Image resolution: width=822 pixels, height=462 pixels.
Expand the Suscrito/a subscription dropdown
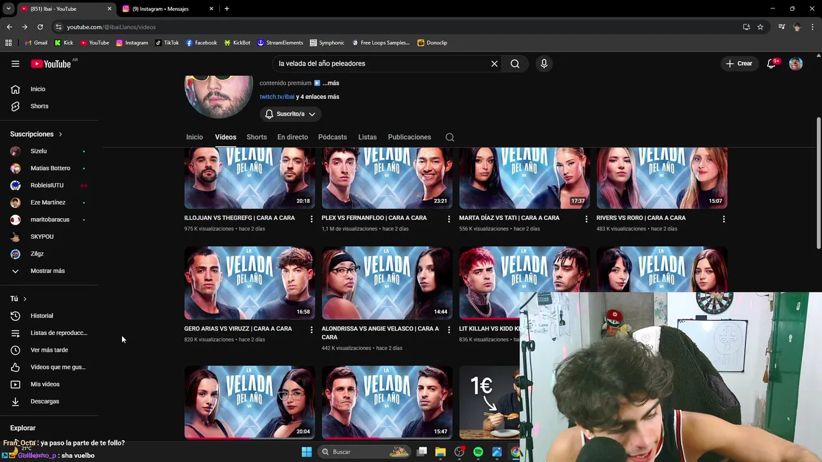coord(290,114)
